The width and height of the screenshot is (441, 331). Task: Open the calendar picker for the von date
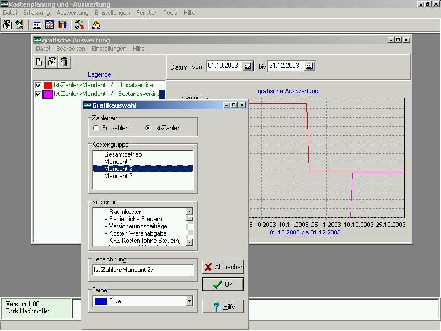248,66
